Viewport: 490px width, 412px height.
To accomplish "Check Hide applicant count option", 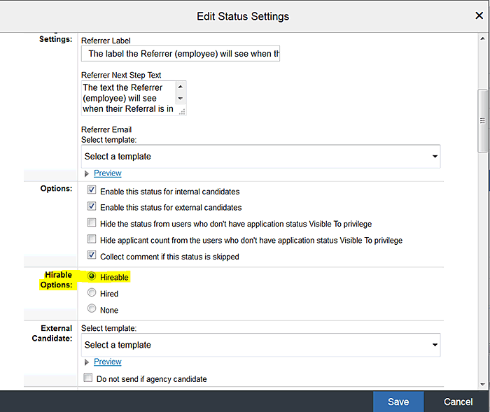I will tap(92, 240).
